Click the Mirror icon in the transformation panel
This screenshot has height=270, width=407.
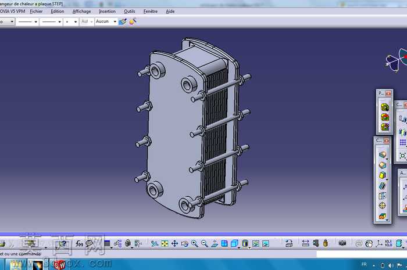tap(402, 132)
